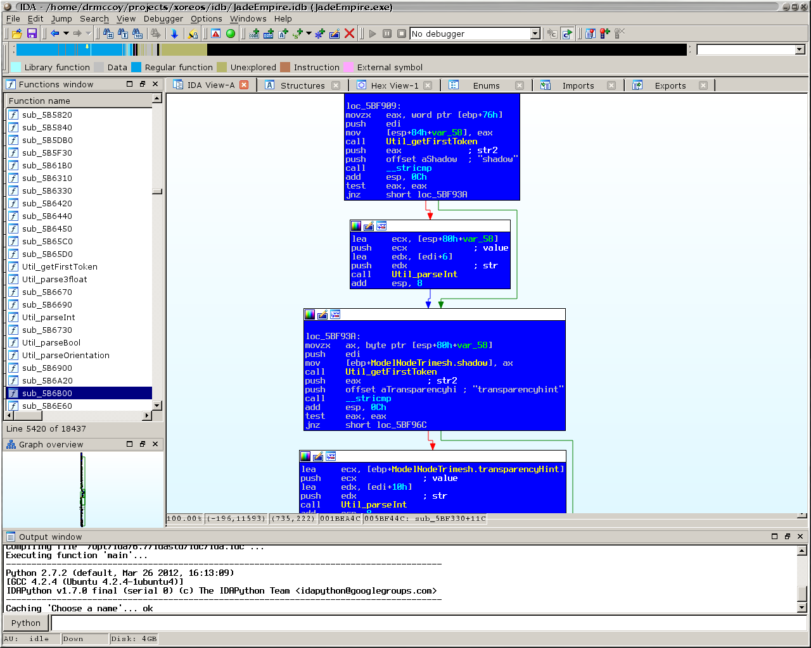Click the pencil edit toolbar icon
Viewport: 811px width, 648px height.
pyautogui.click(x=335, y=34)
